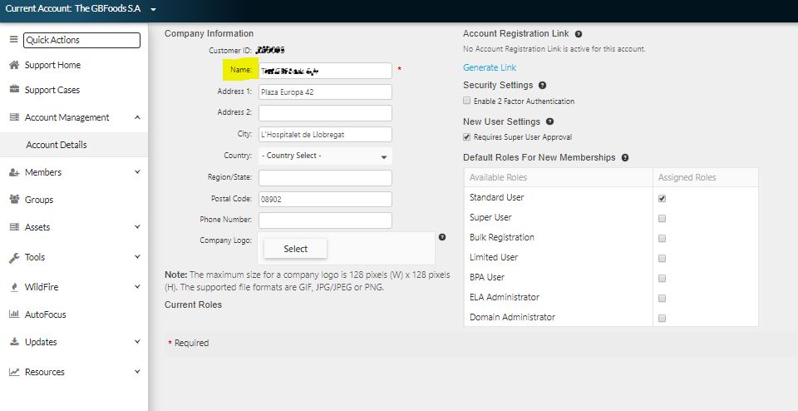
Task: Uncheck Requires Super User Approval
Action: tap(466, 137)
